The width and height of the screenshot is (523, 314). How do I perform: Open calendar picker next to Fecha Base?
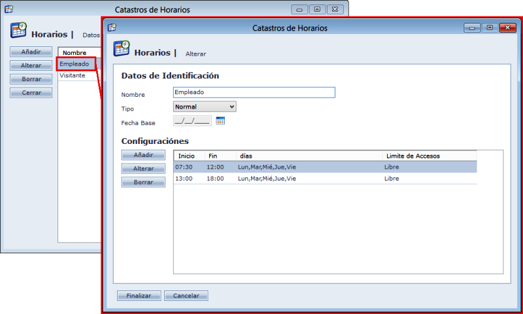click(x=220, y=121)
